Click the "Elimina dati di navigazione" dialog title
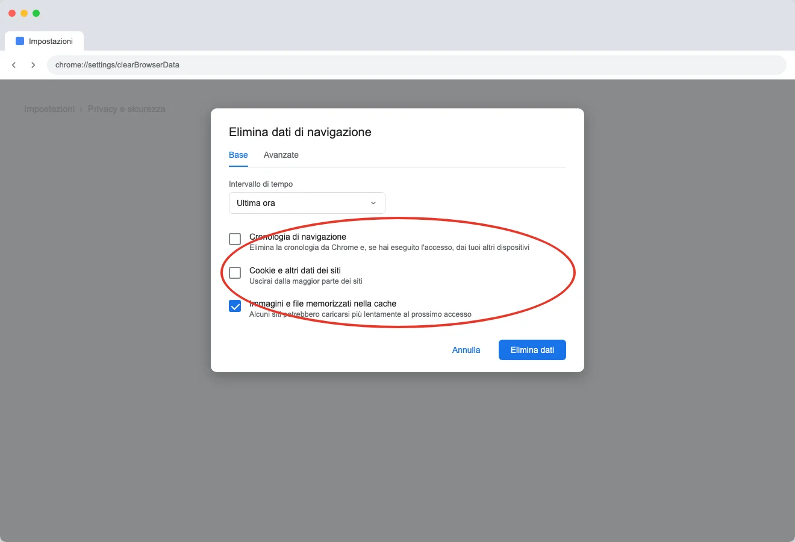 click(x=300, y=132)
